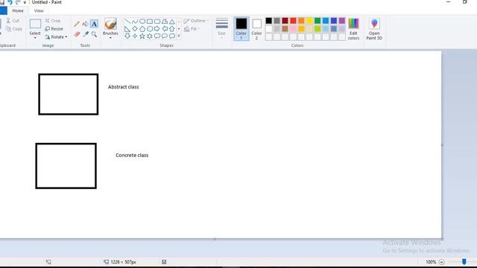Open the blue File menu tab
Image resolution: width=477 pixels, height=268 pixels.
tap(3, 10)
